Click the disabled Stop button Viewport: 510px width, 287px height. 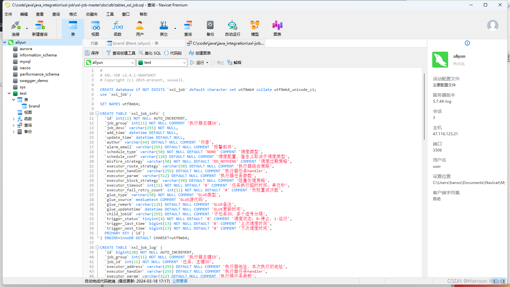tap(218, 63)
